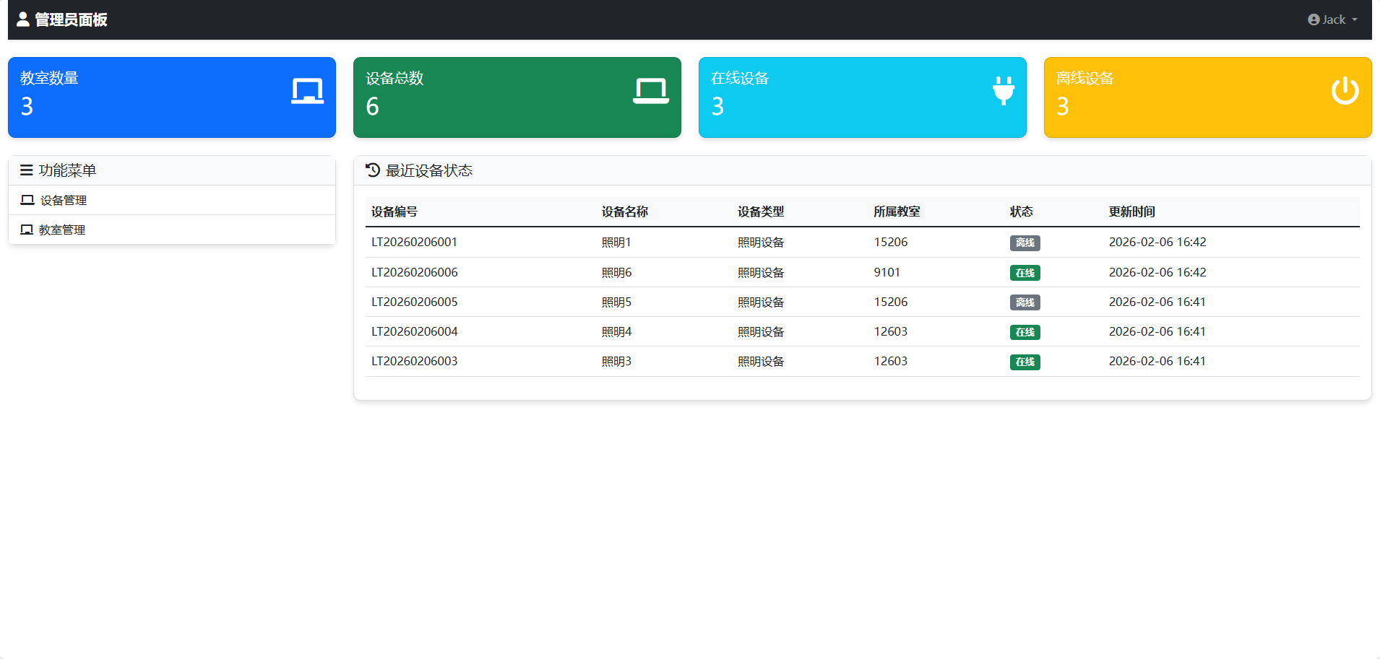Image resolution: width=1380 pixels, height=659 pixels.
Task: Click the 离线 badge for 照明1
Action: [1025, 243]
